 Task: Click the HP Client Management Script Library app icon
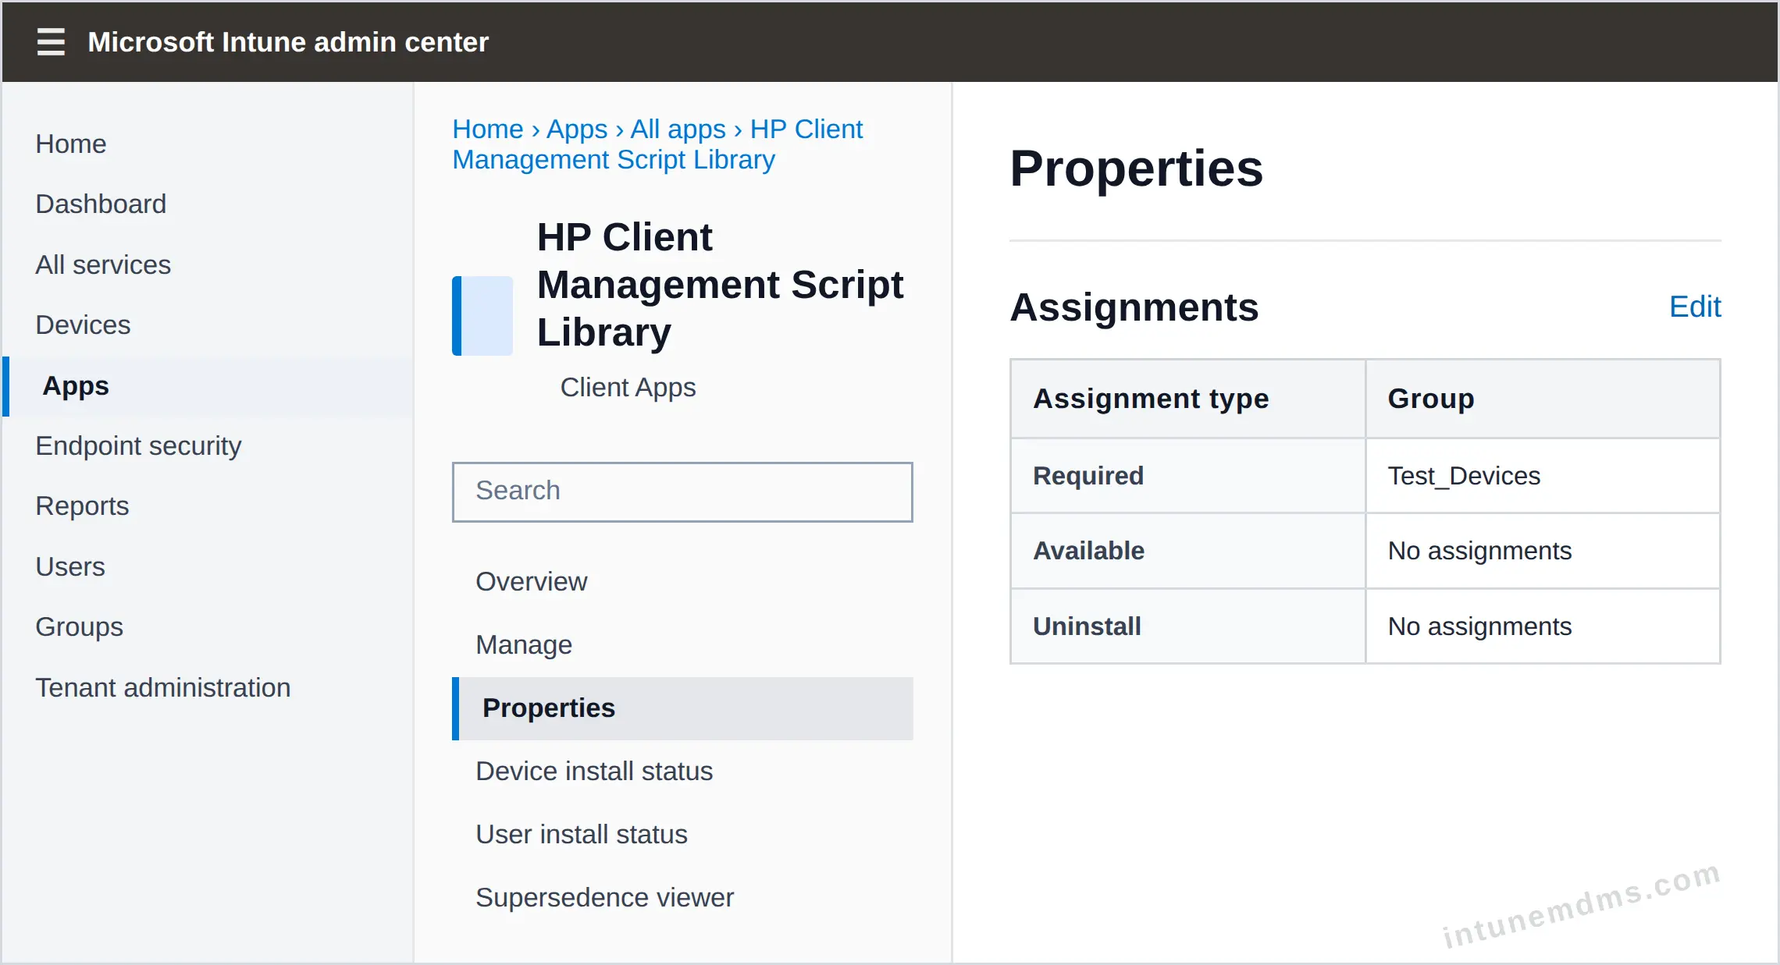click(482, 316)
